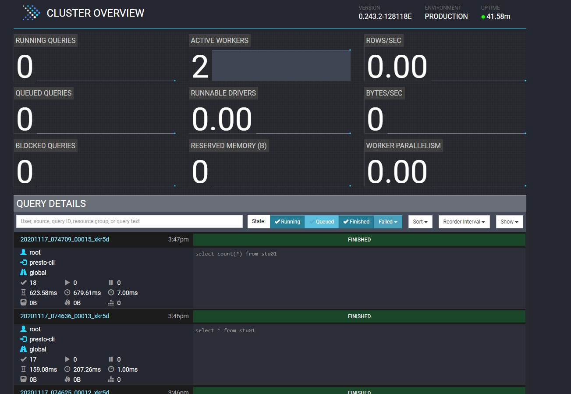Open query 20201117_074709_00015_xkr5d
571x394 pixels.
pos(65,239)
